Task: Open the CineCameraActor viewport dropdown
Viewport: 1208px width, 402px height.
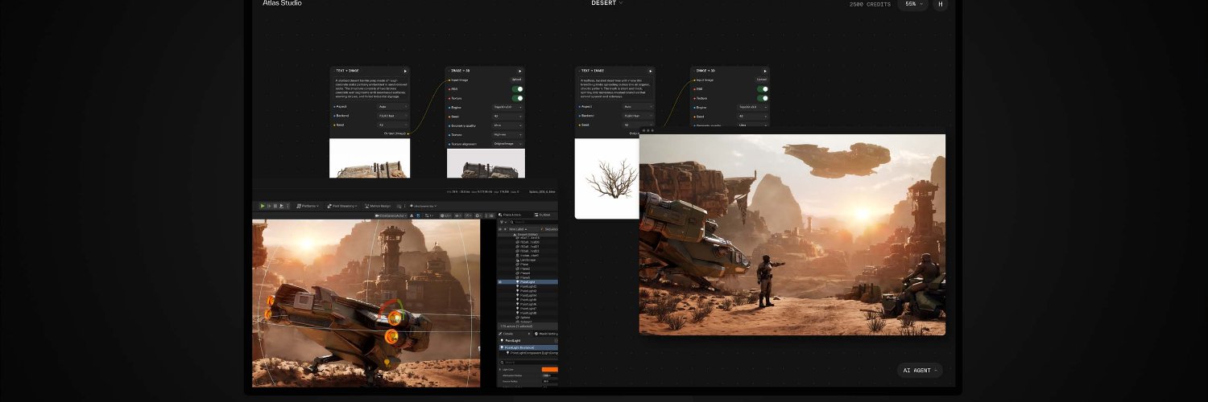Action: 391,215
